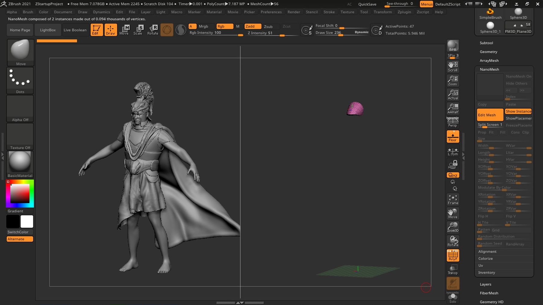Open the Texture menu
Screen dimensions: 543x305
tap(348, 12)
